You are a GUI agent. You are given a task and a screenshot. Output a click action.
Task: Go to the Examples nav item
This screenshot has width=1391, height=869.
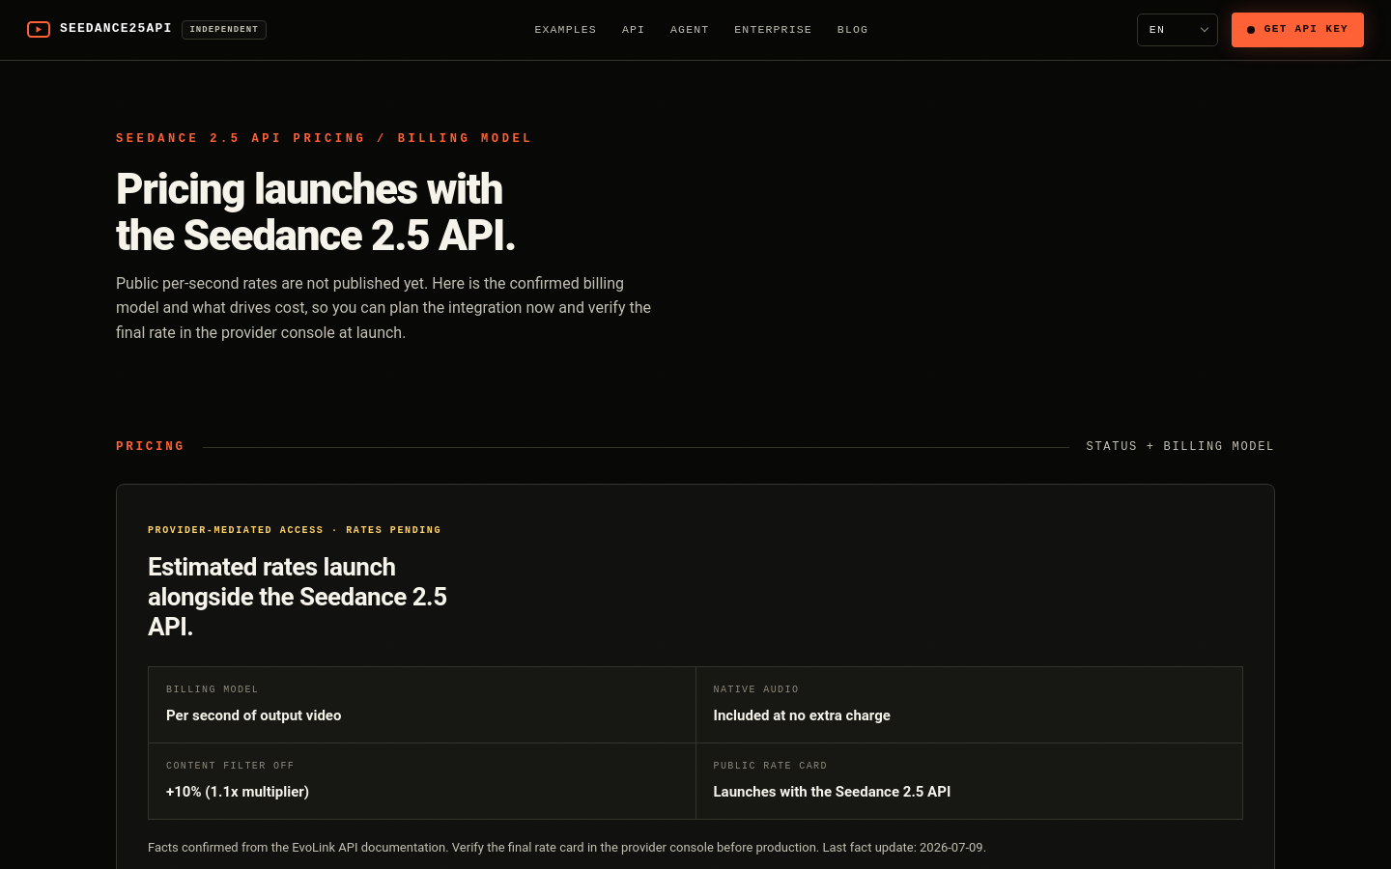coord(565,30)
